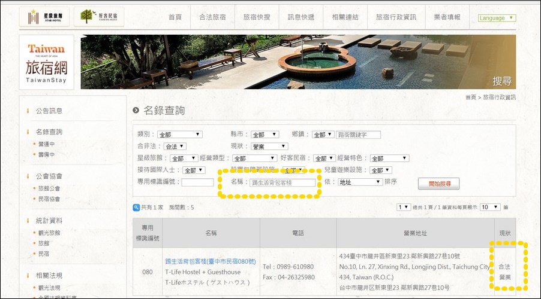541x299 pixels.
Task: Open 營運中 under 名錄查詢
Action: pos(46,144)
